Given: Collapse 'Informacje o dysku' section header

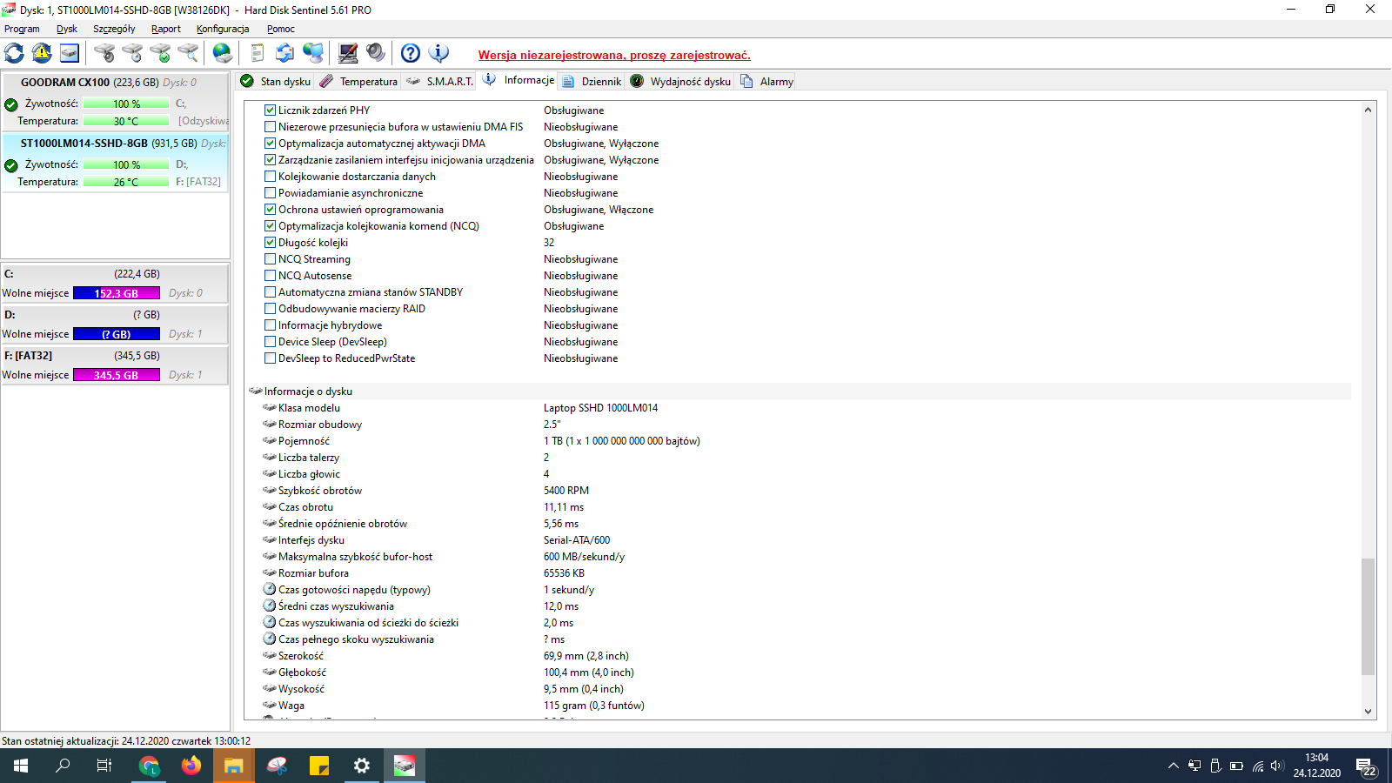Looking at the screenshot, I should click(x=800, y=391).
